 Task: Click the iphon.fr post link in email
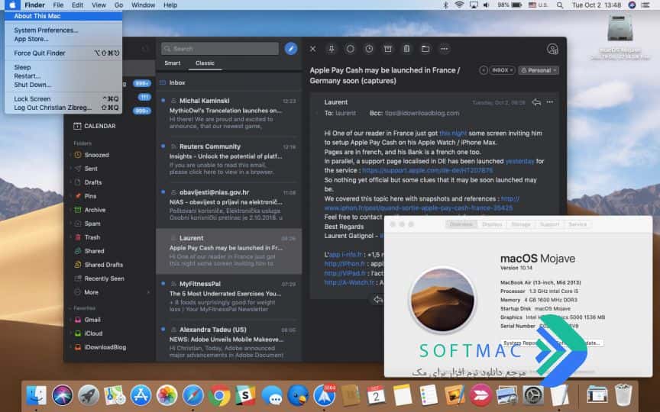(419, 208)
